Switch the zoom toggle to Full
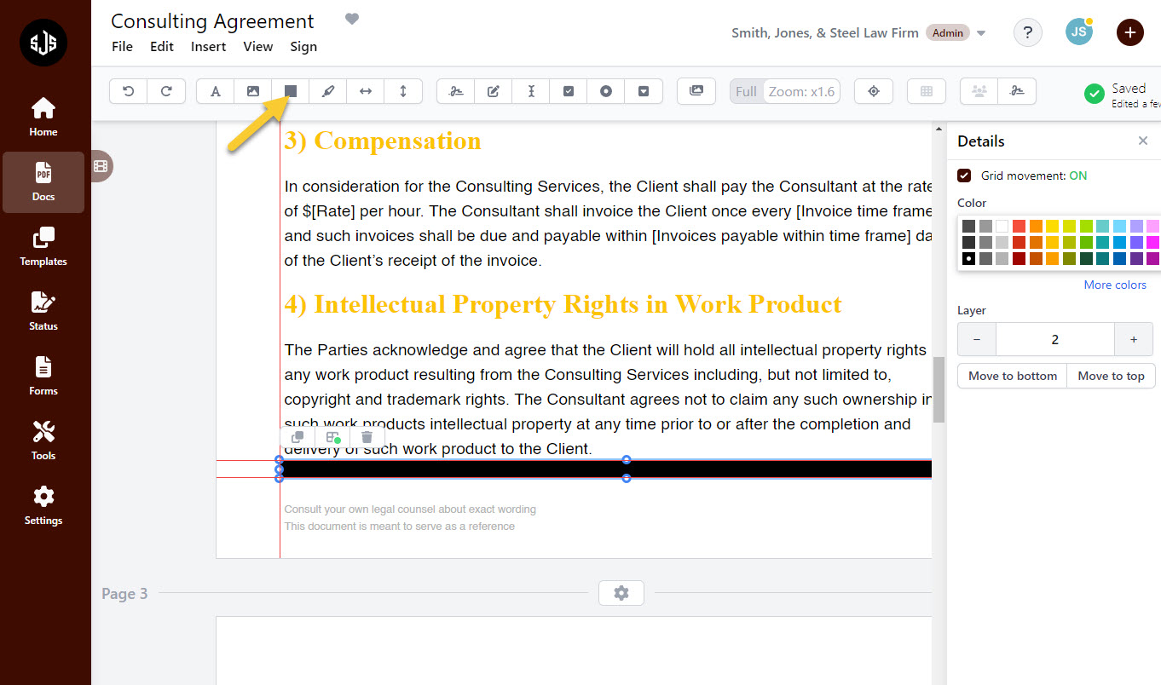Viewport: 1161px width, 685px height. [746, 91]
